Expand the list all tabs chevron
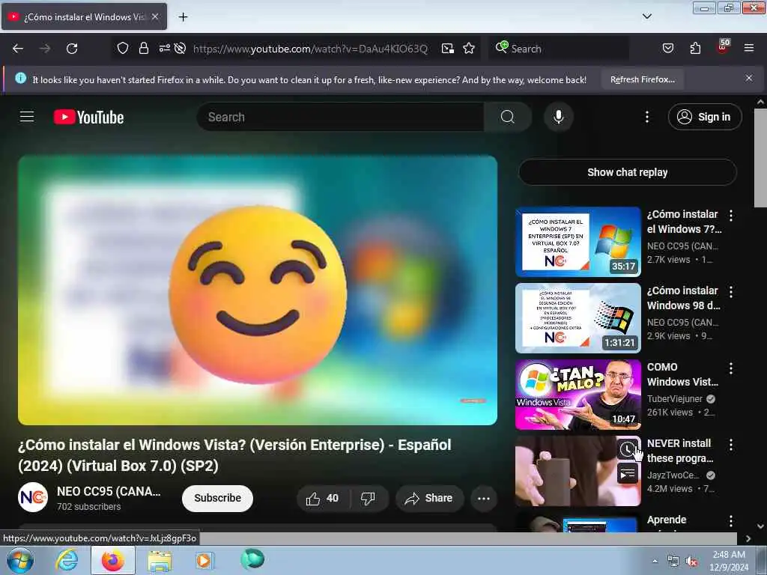This screenshot has height=575, width=767. point(647,16)
